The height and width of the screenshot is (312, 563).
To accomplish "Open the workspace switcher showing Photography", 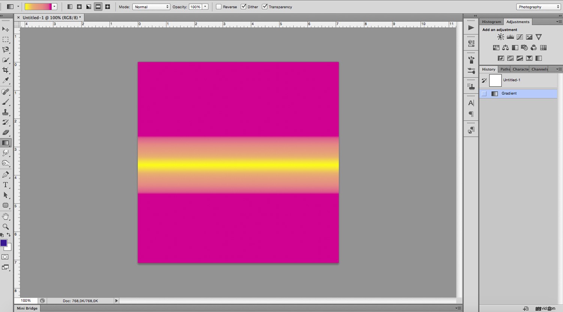I will (538, 6).
